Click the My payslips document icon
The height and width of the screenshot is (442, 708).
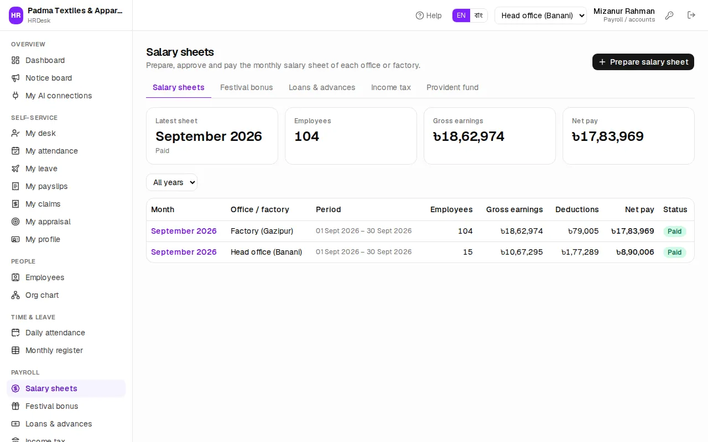click(15, 186)
